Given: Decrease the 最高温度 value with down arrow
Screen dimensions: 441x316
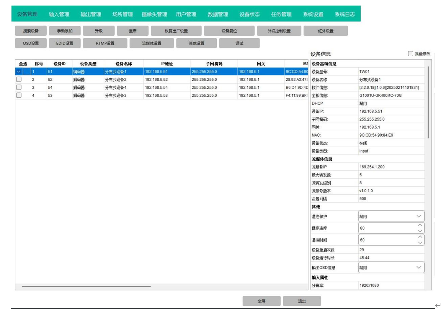Looking at the screenshot, I should click(420, 231).
